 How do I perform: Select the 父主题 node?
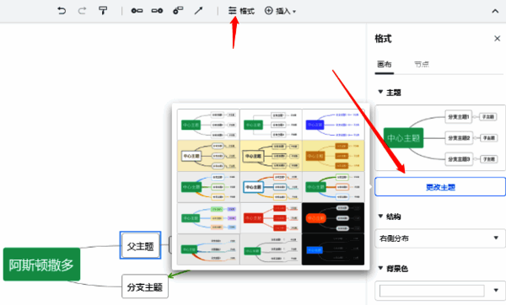pyautogui.click(x=140, y=246)
